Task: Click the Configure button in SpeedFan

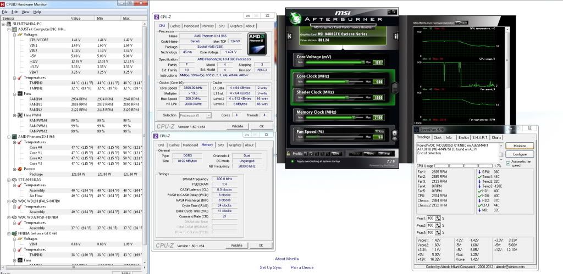Action: [520, 154]
